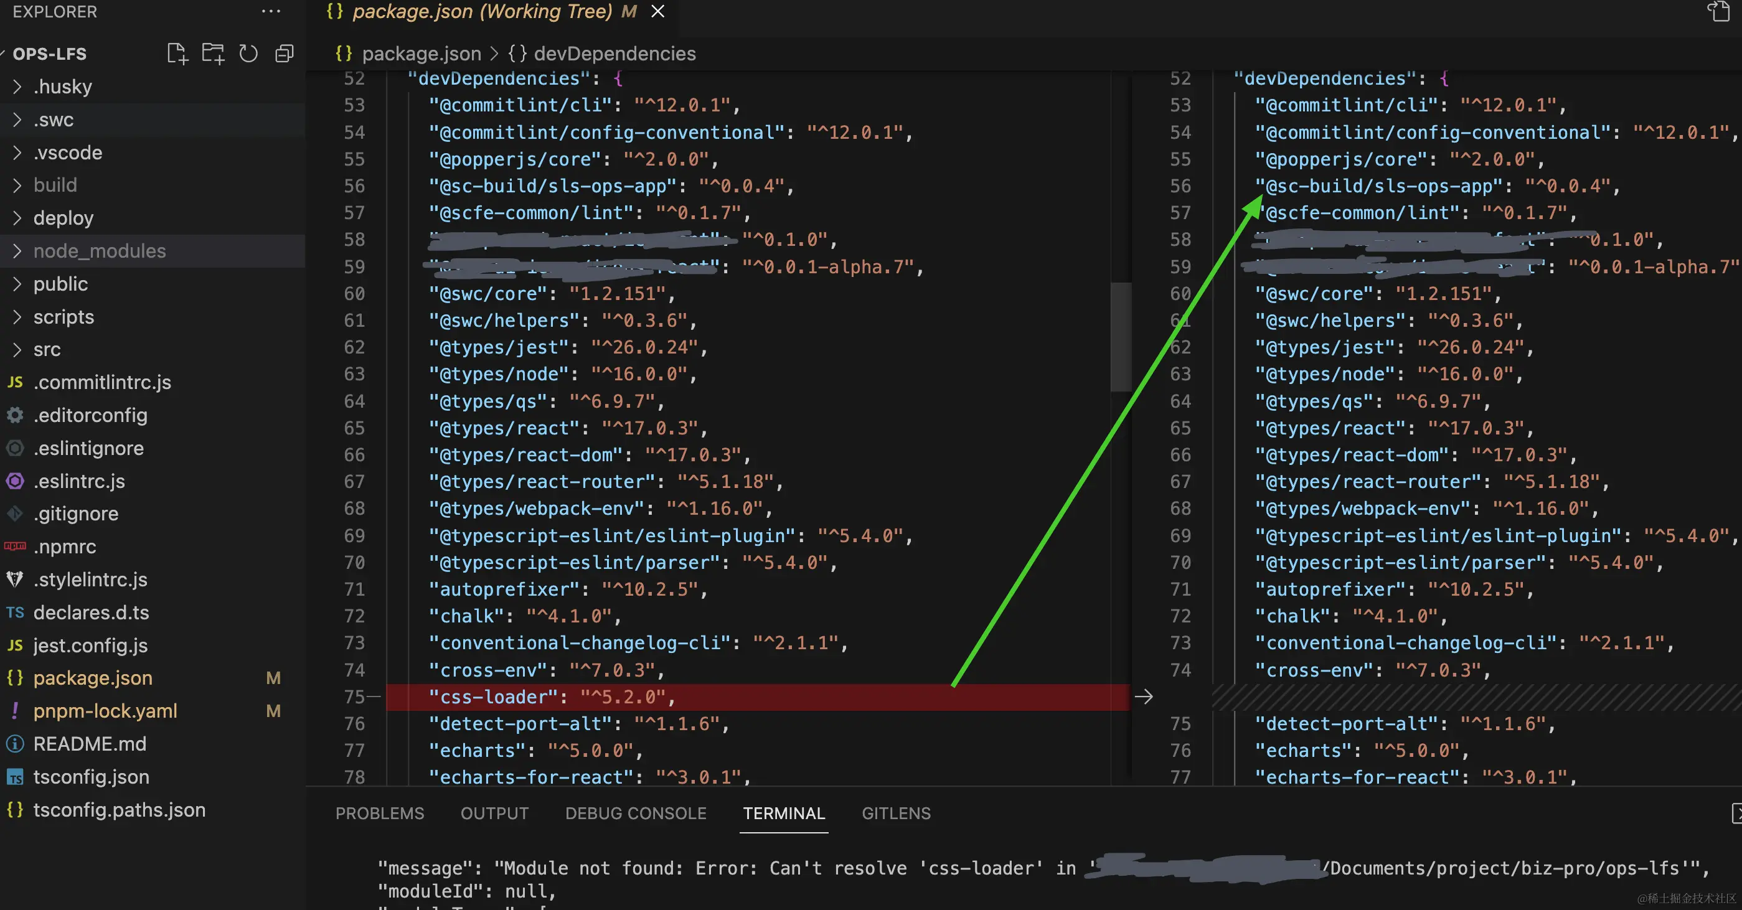Screen dimensions: 1742x910
Task: Refresh the Explorer file tree
Action: 248,54
